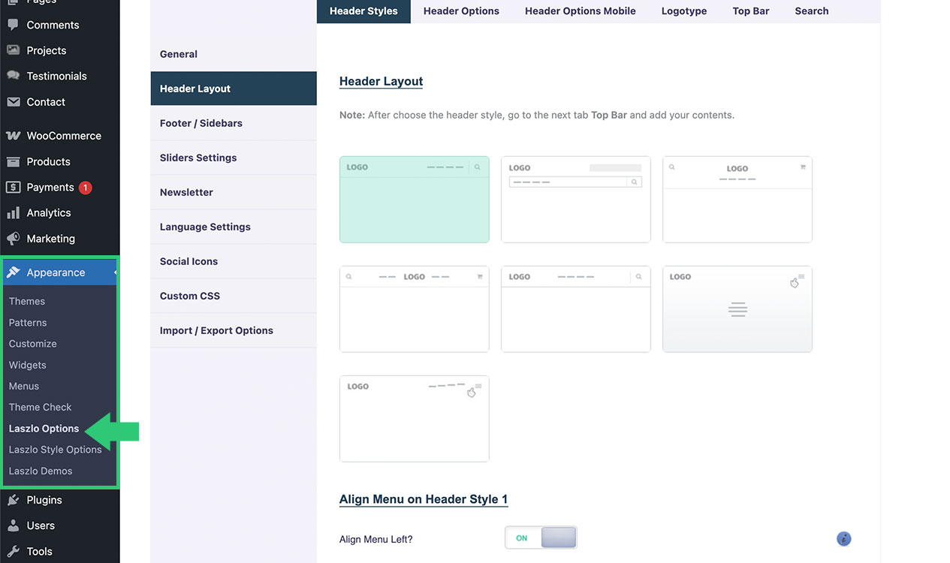Image resolution: width=950 pixels, height=563 pixels.
Task: Pick the hamburger overlay menu header thumbnail
Action: (737, 309)
